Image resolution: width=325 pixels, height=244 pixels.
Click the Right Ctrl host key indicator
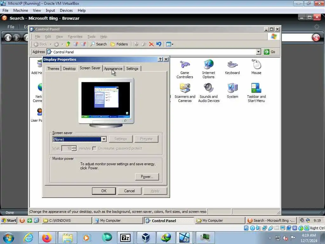317,228
